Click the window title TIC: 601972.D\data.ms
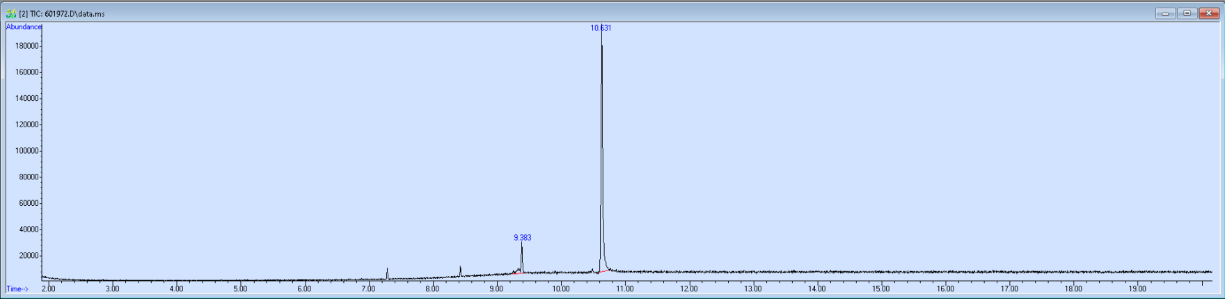This screenshot has height=299, width=1225. pyautogui.click(x=62, y=14)
